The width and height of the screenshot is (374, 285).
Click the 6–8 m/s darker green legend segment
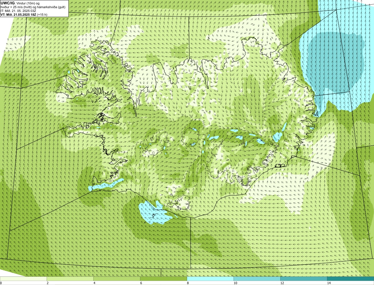pyautogui.click(x=164, y=279)
